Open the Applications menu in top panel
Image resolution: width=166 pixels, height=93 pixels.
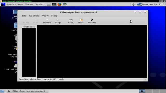point(15,4)
